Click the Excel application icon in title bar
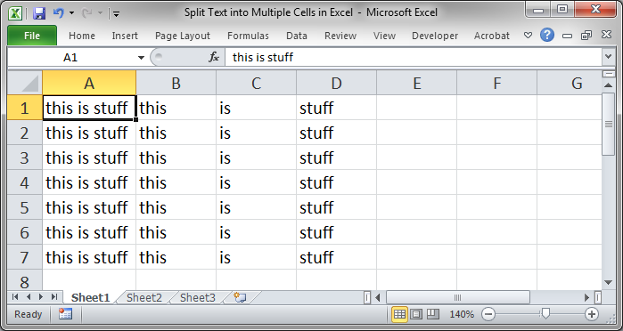623x331 pixels. (15, 13)
